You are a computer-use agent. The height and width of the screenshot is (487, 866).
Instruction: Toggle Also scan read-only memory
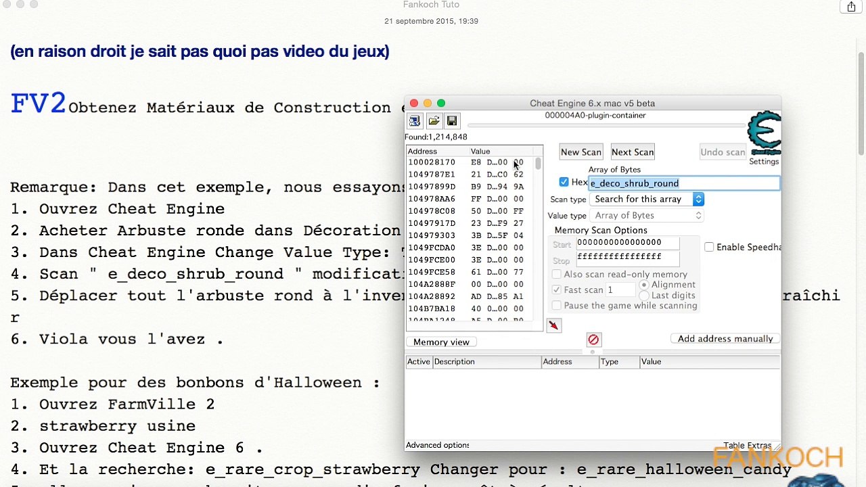coord(557,274)
